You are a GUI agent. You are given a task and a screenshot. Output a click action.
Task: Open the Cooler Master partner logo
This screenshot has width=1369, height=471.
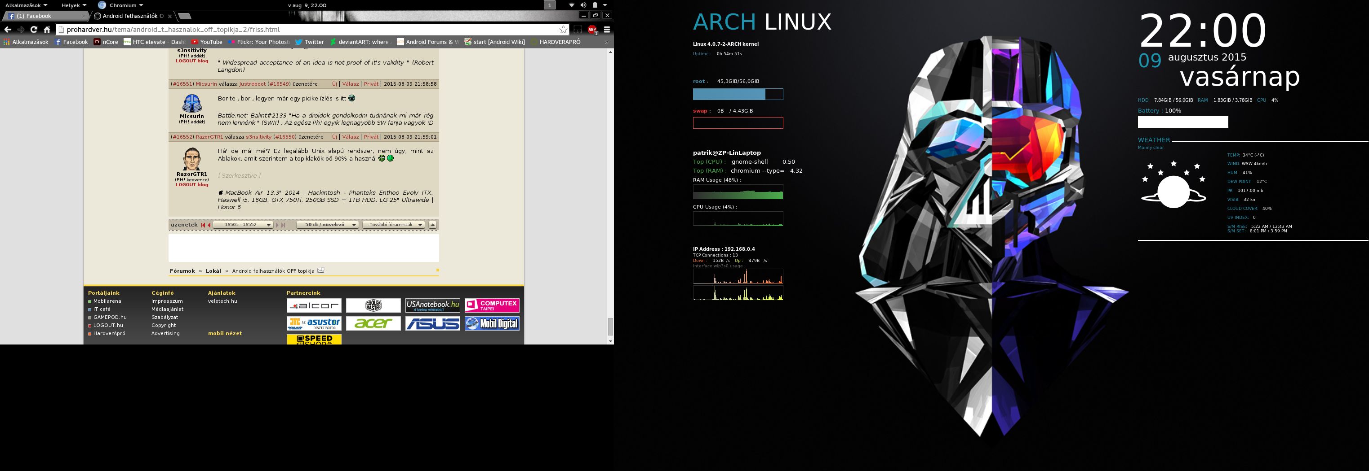pyautogui.click(x=373, y=305)
